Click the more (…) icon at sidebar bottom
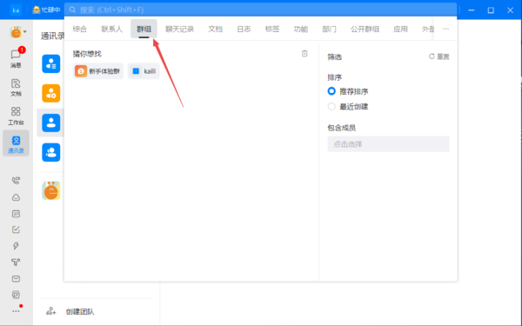 click(16, 311)
